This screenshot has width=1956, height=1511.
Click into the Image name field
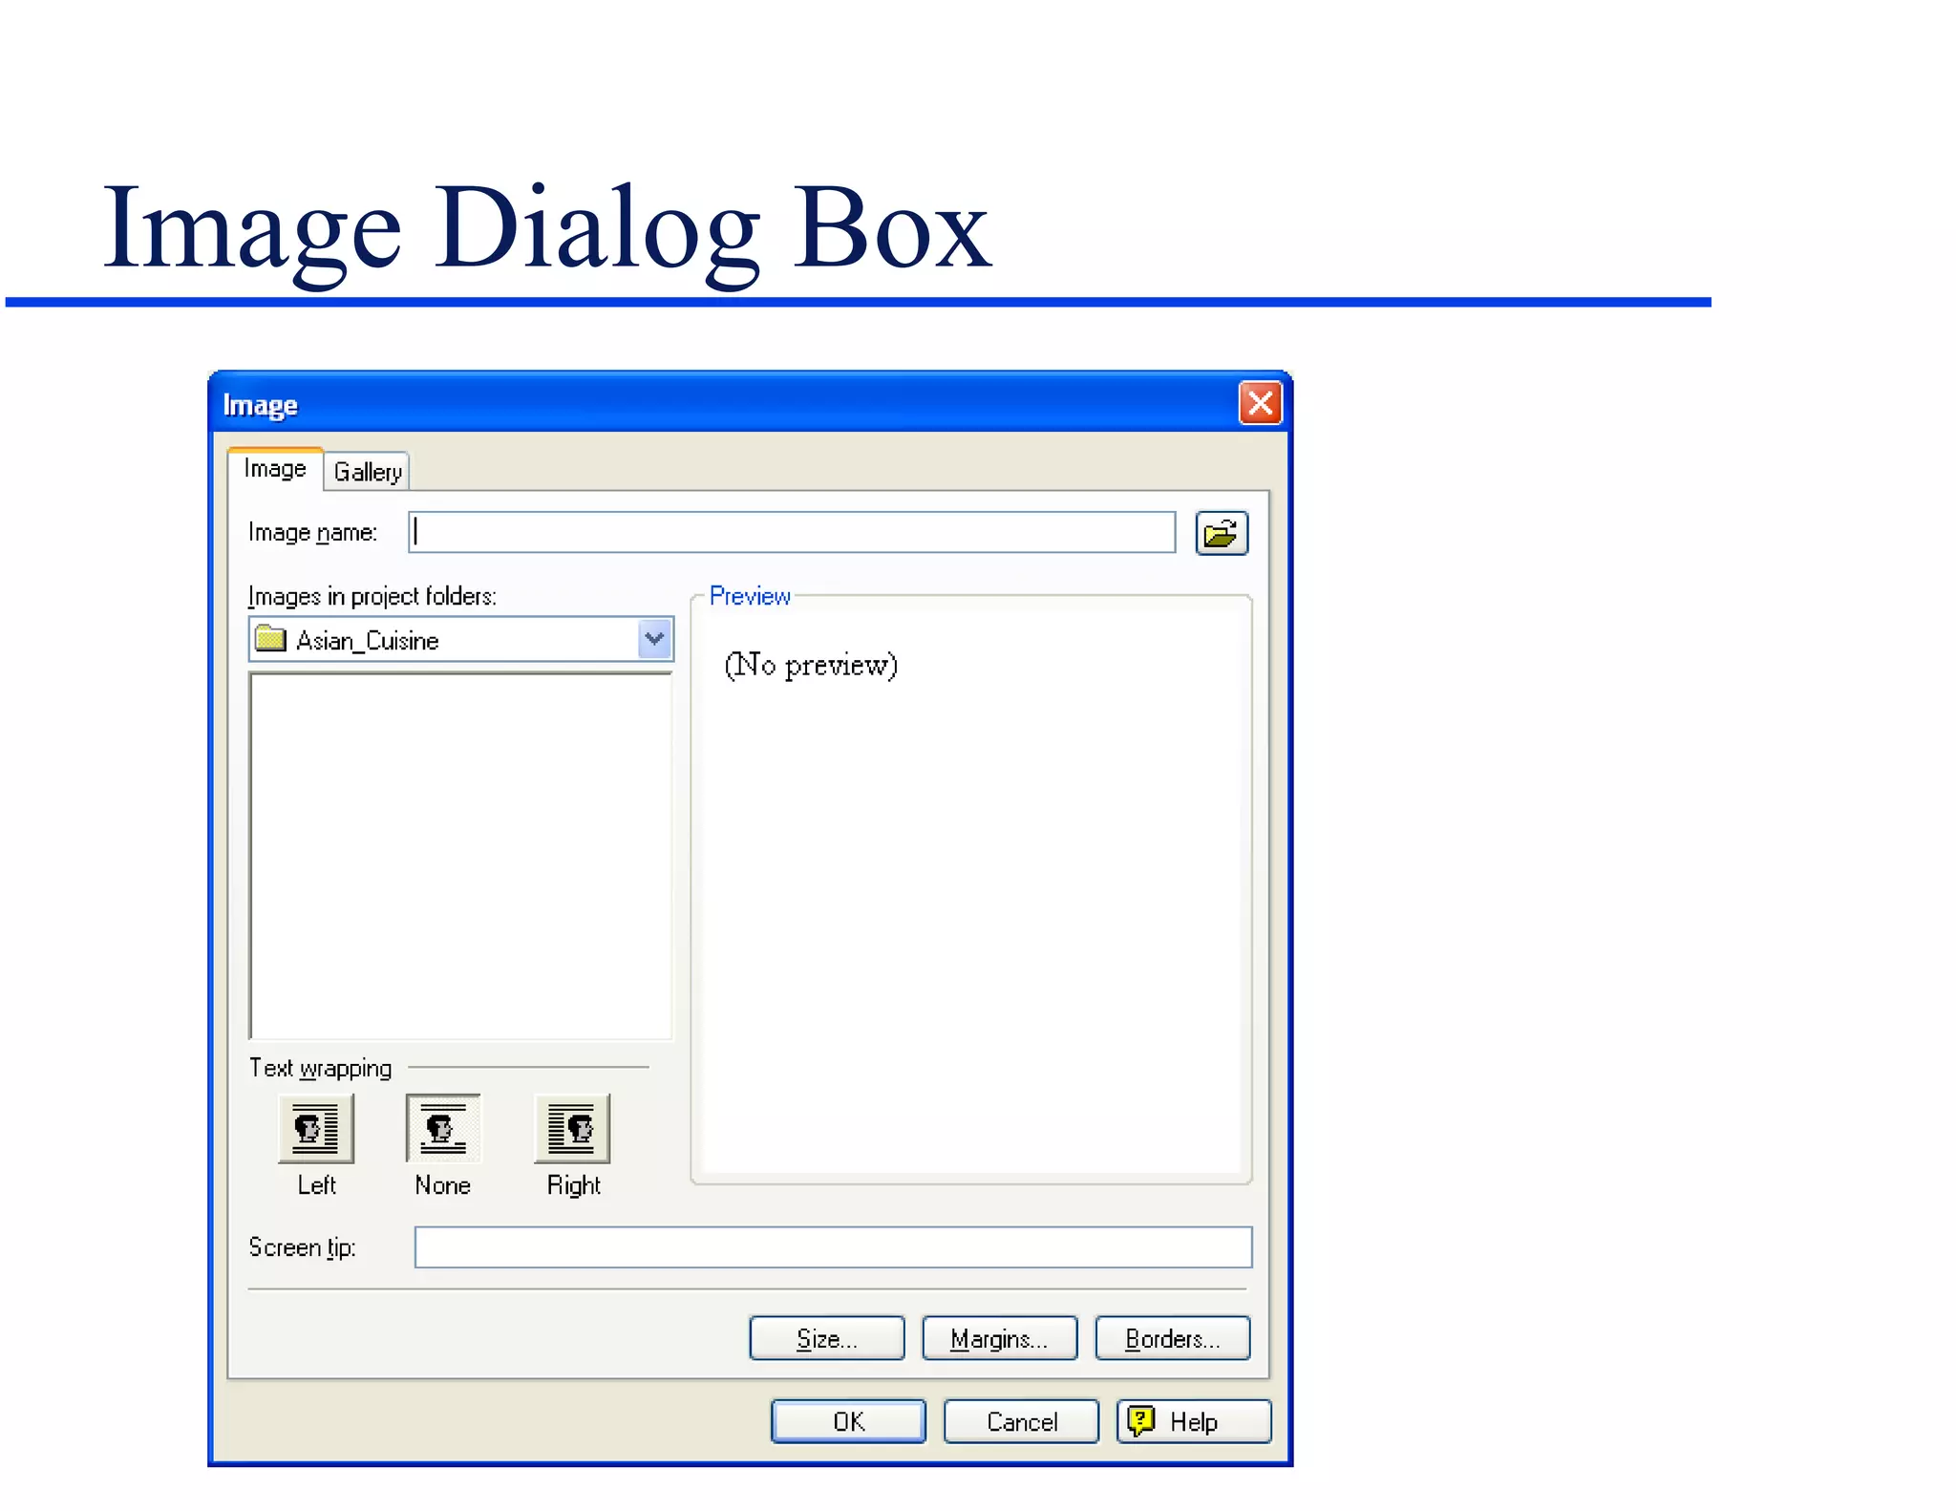[x=792, y=532]
